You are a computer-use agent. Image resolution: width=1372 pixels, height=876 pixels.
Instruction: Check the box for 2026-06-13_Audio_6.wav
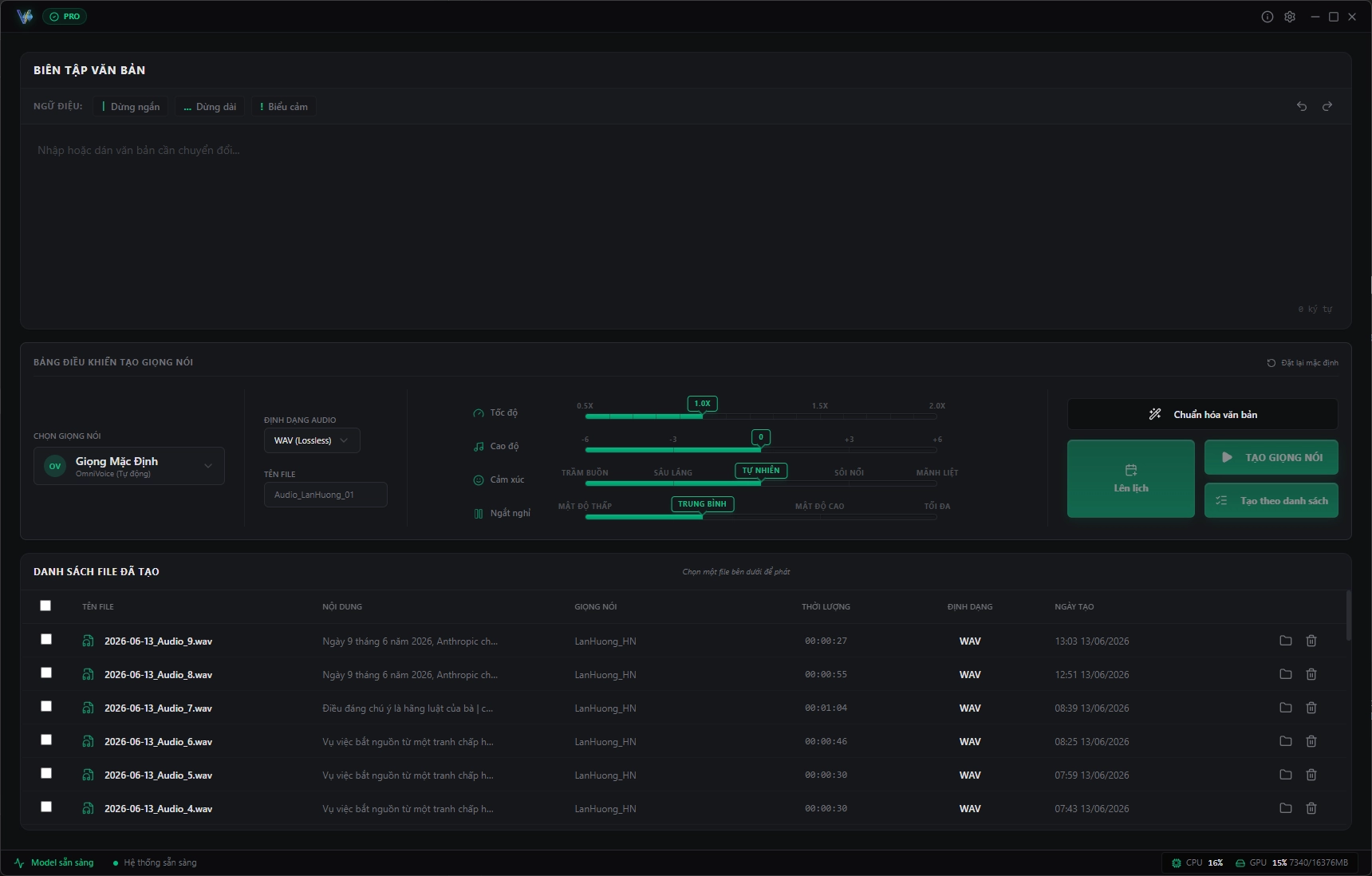point(46,740)
